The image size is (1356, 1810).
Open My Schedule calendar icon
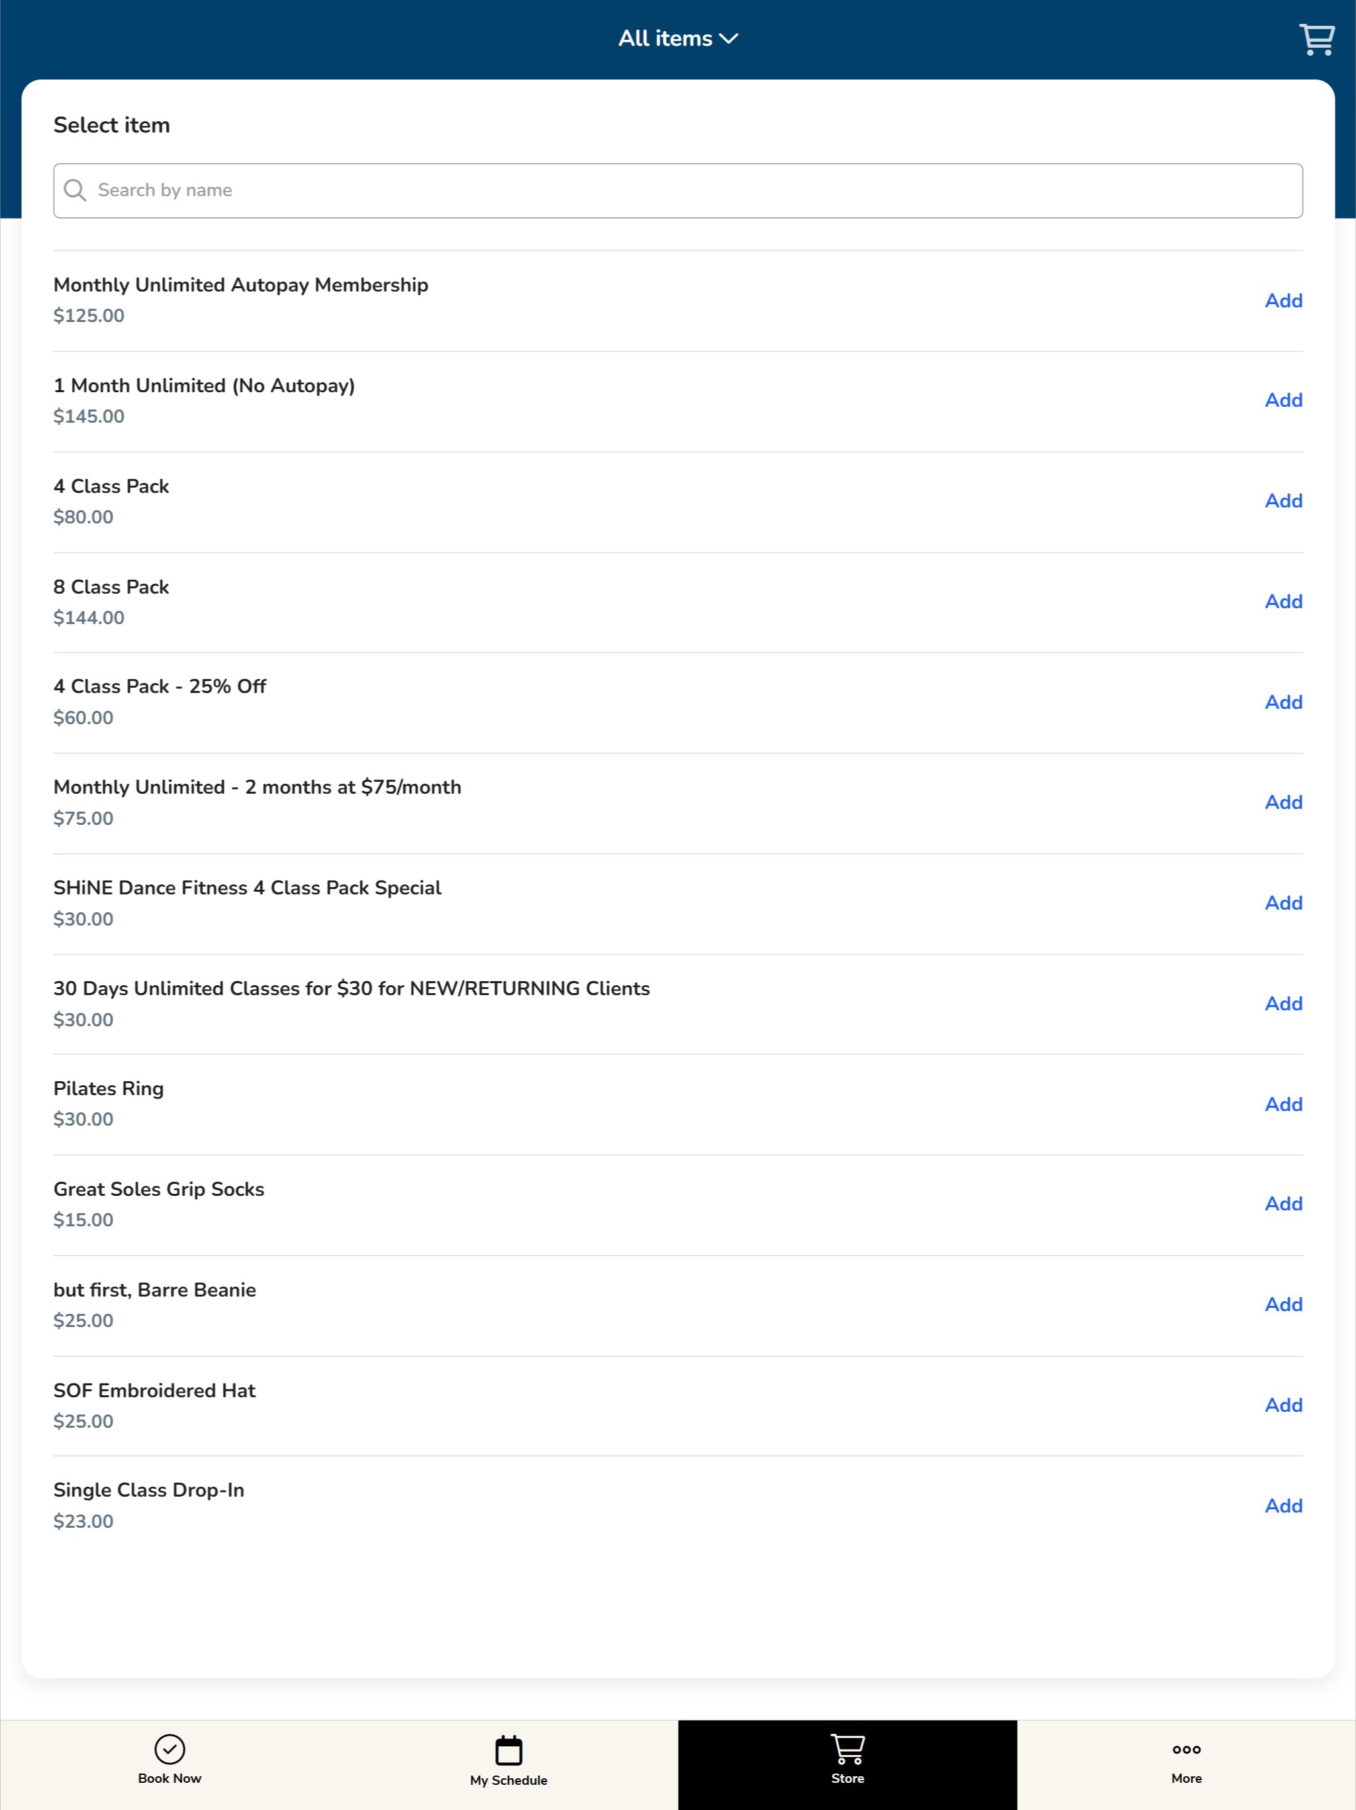click(508, 1750)
